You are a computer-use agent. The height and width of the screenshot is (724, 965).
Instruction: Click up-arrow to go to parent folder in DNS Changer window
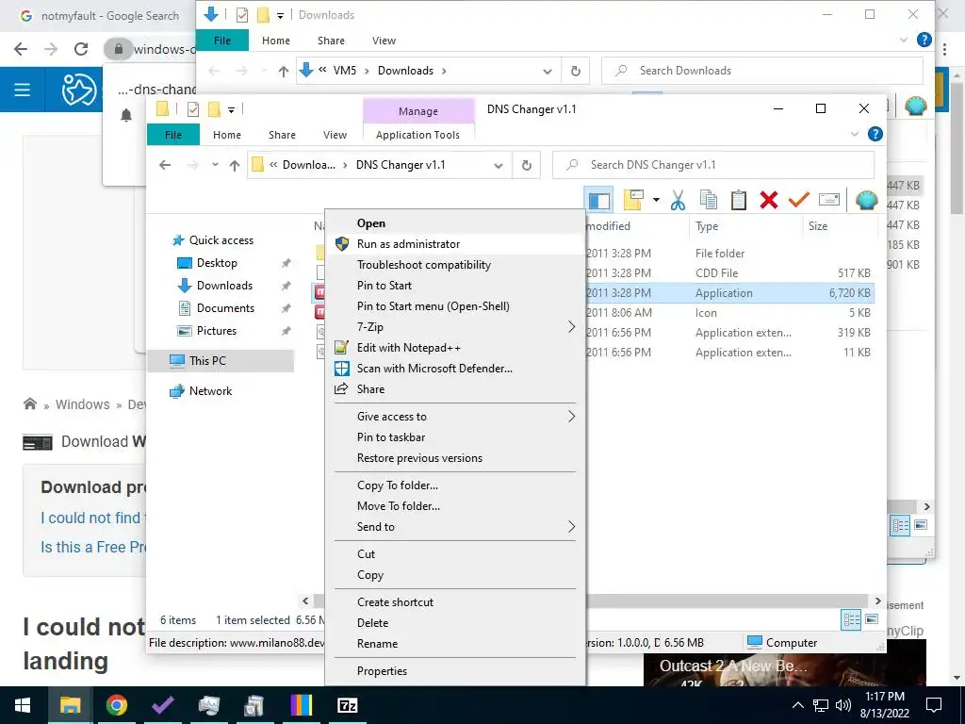coord(235,165)
